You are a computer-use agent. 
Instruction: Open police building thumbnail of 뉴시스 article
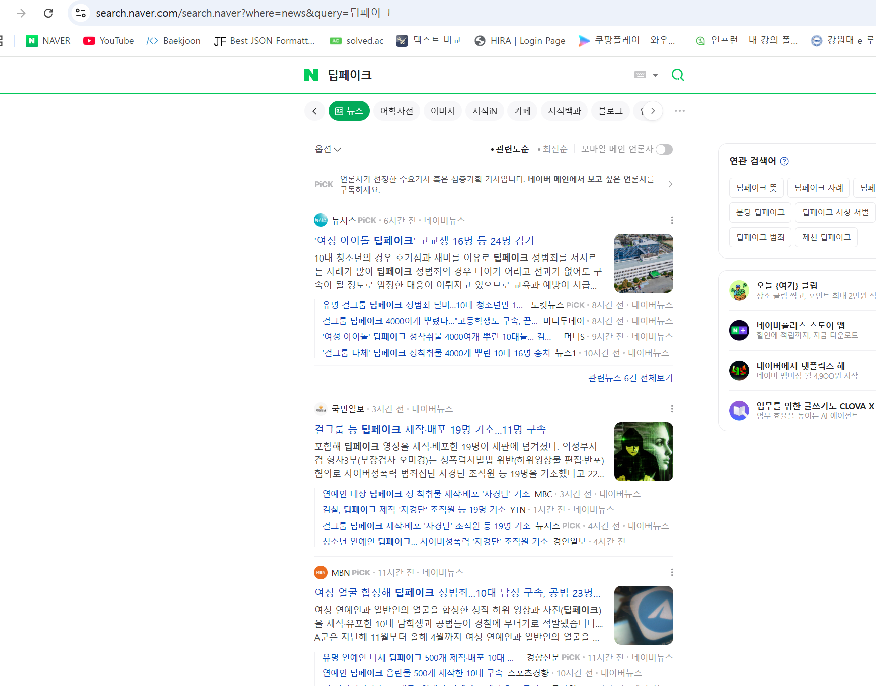pyautogui.click(x=644, y=263)
